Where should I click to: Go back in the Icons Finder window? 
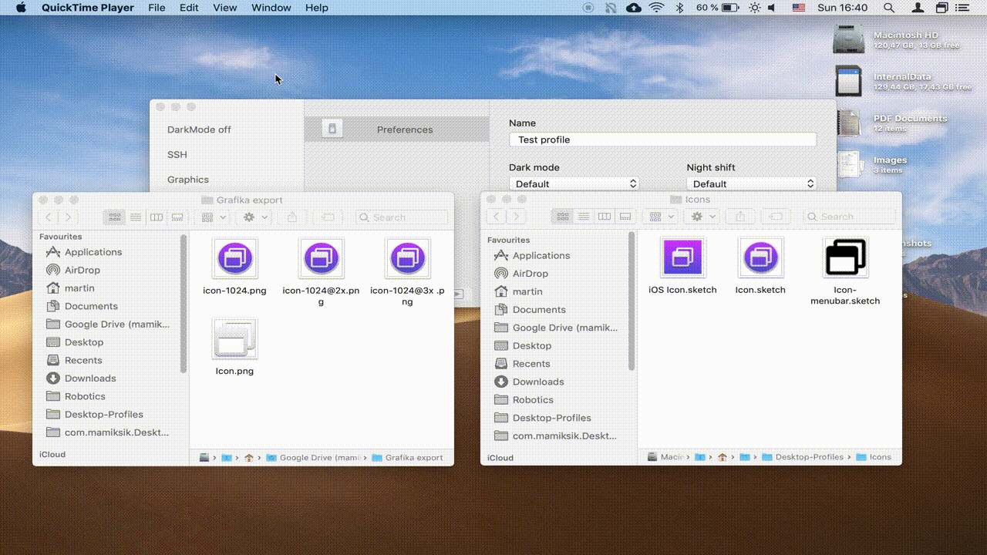click(x=497, y=217)
